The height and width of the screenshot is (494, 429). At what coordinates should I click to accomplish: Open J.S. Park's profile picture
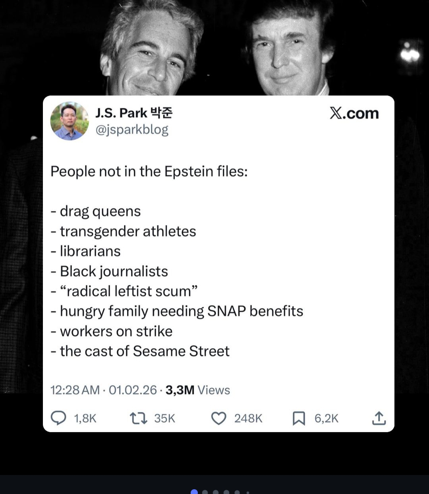[70, 121]
